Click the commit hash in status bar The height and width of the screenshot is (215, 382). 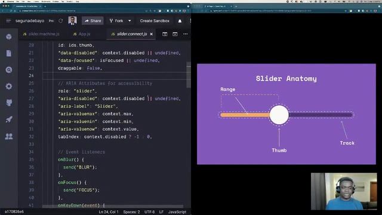pyautogui.click(x=14, y=211)
